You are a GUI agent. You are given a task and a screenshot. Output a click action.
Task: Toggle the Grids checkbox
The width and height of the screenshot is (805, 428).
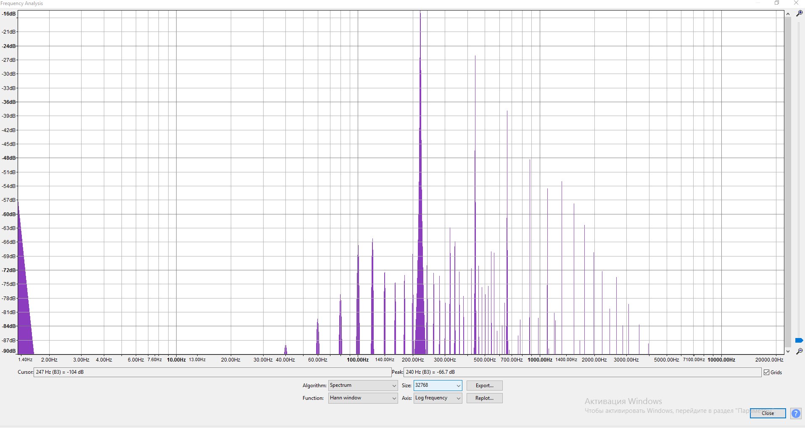(767, 373)
